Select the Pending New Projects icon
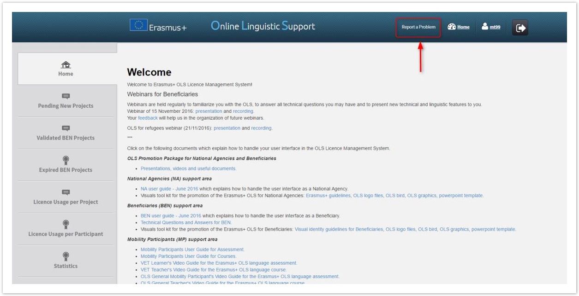This screenshot has width=579, height=296. point(66,96)
